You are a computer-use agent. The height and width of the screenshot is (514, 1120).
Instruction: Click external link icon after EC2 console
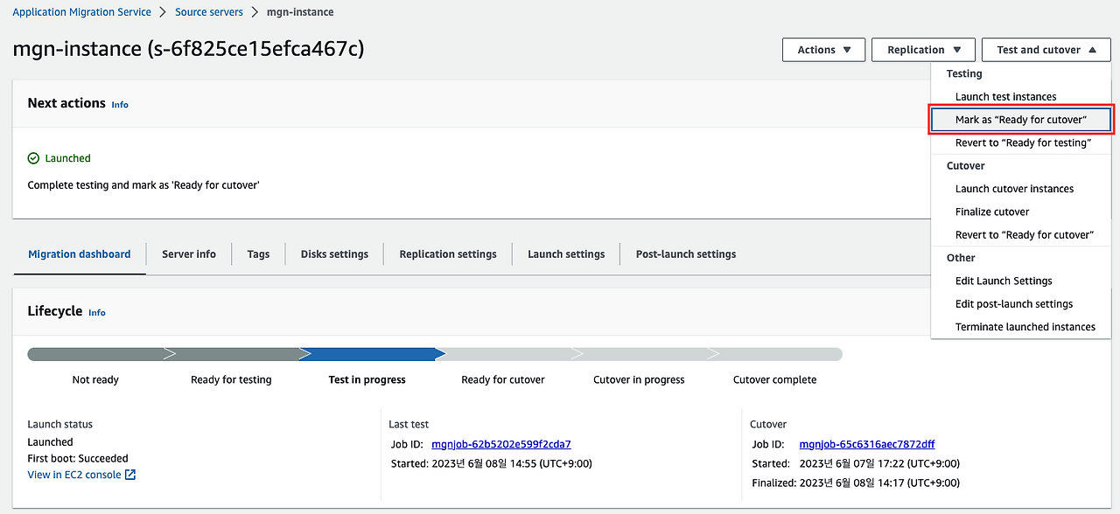coord(130,475)
